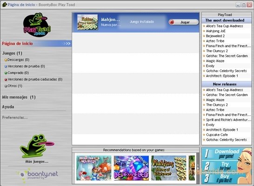Click the red play icon on Jugar button

pyautogui.click(x=172, y=22)
